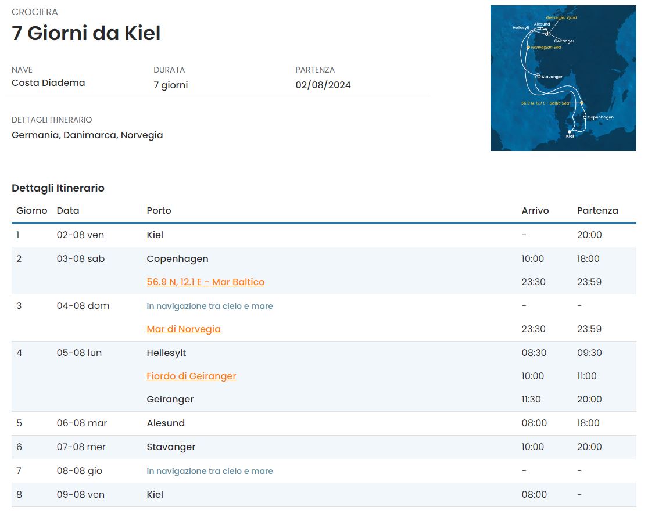This screenshot has height=514, width=648.
Task: Click the date cell '05-08 lun'
Action: (79, 353)
